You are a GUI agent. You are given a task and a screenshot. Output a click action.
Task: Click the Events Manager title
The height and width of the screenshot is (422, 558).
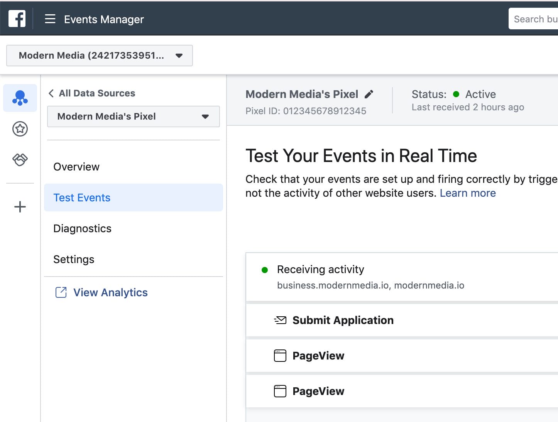[x=104, y=19]
